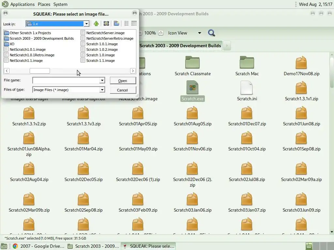
Task: Select Scratch 1.0.1.image file
Action: [99, 44]
